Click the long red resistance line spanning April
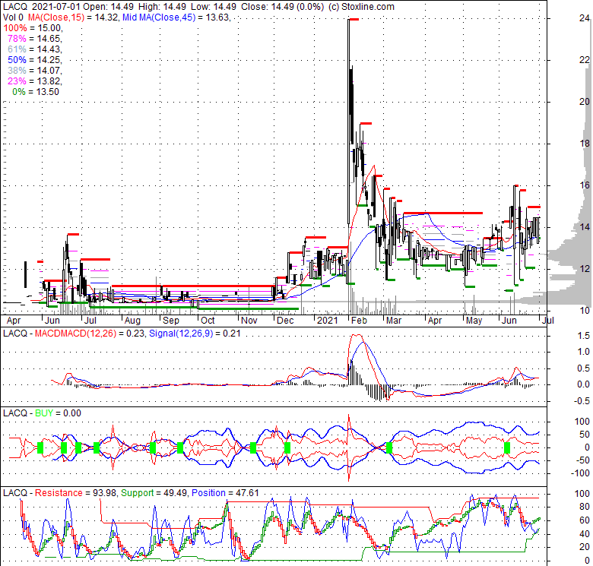 click(443, 213)
